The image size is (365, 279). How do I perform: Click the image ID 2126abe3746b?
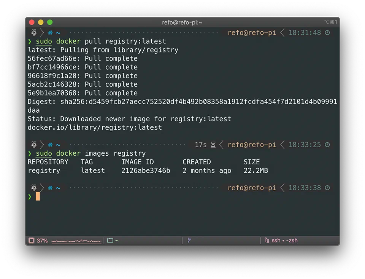(x=146, y=171)
